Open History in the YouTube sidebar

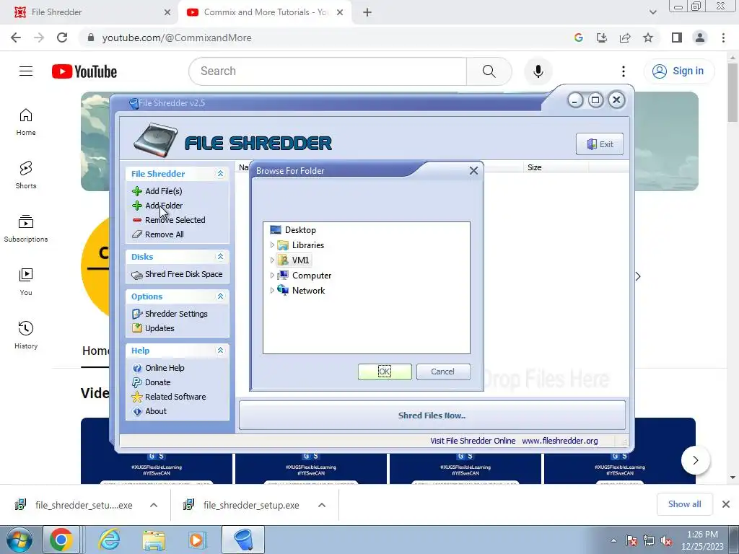[x=26, y=335]
